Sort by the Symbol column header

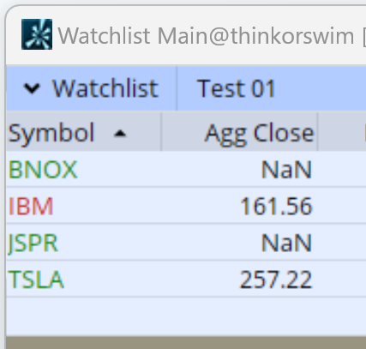[51, 132]
